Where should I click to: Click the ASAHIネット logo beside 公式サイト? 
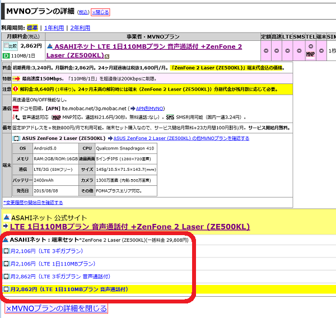(7, 217)
